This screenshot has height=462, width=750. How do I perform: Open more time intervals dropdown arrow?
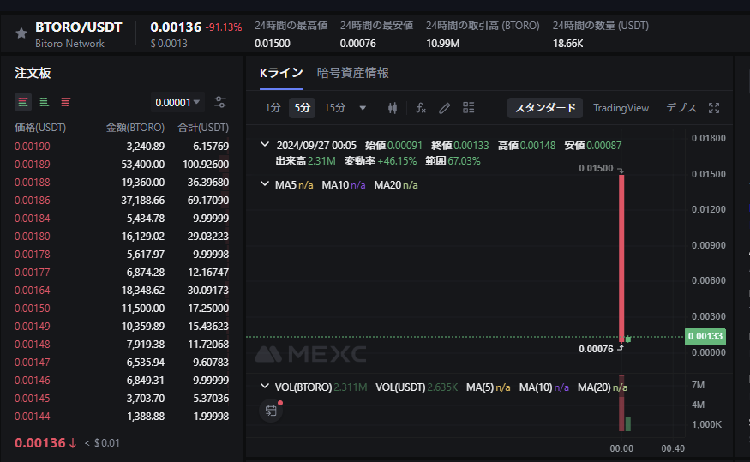coord(363,108)
